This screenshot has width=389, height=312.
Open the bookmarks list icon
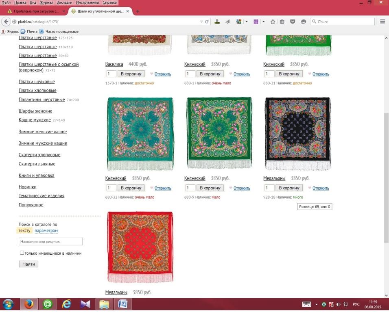tap(282, 22)
